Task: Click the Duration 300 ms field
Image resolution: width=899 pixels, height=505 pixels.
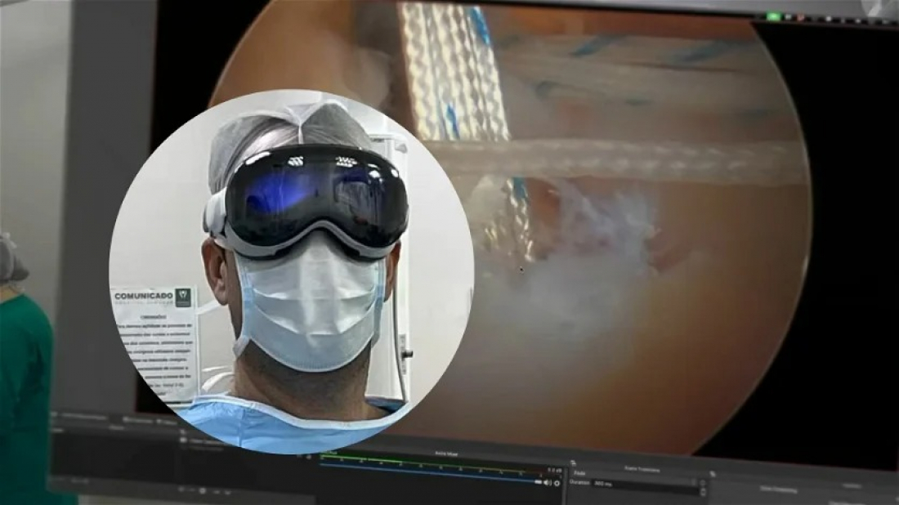Action: click(621, 482)
